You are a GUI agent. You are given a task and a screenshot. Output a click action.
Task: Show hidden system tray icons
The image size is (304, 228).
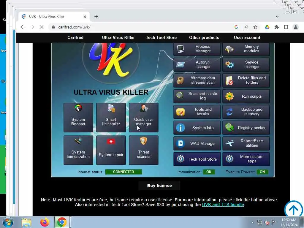252,223
